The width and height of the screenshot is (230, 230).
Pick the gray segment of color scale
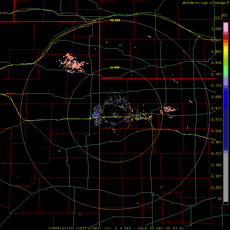226,178
